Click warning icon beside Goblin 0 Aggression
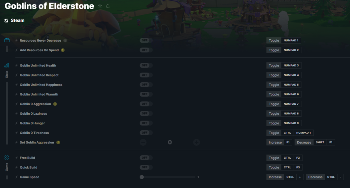This screenshot has width=350, height=188. 55,104
